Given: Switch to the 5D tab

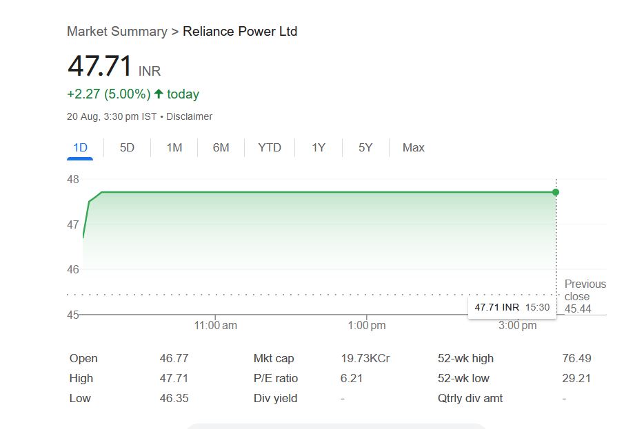Looking at the screenshot, I should coord(127,147).
